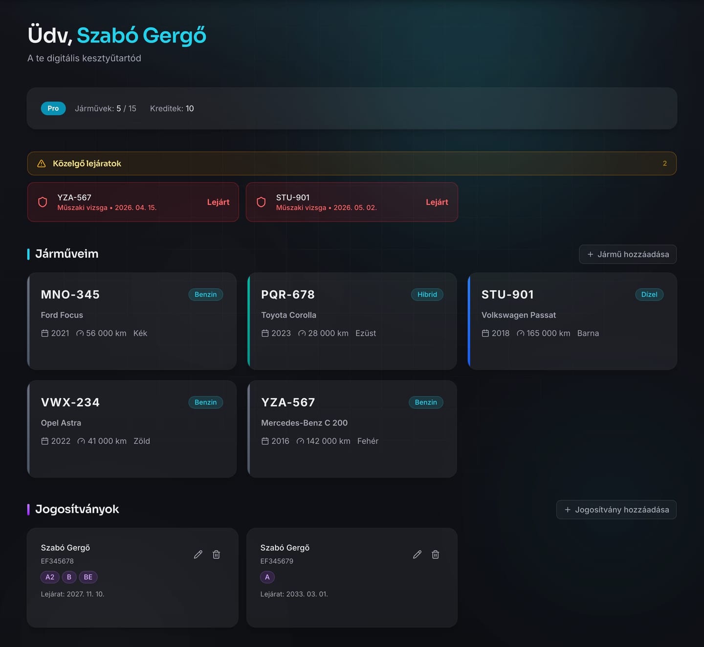
Task: Add a license via Jogosítvány hozzáadása
Action: pyautogui.click(x=616, y=510)
